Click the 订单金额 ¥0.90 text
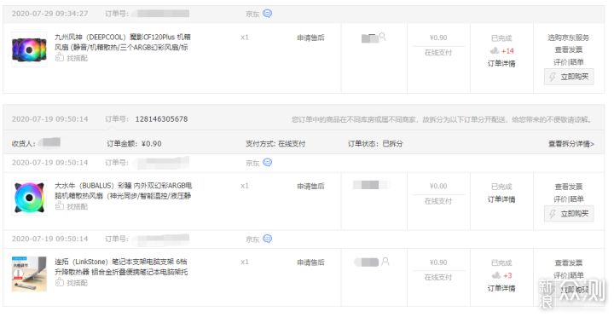Screen dimensions: 614x317 tap(134, 144)
